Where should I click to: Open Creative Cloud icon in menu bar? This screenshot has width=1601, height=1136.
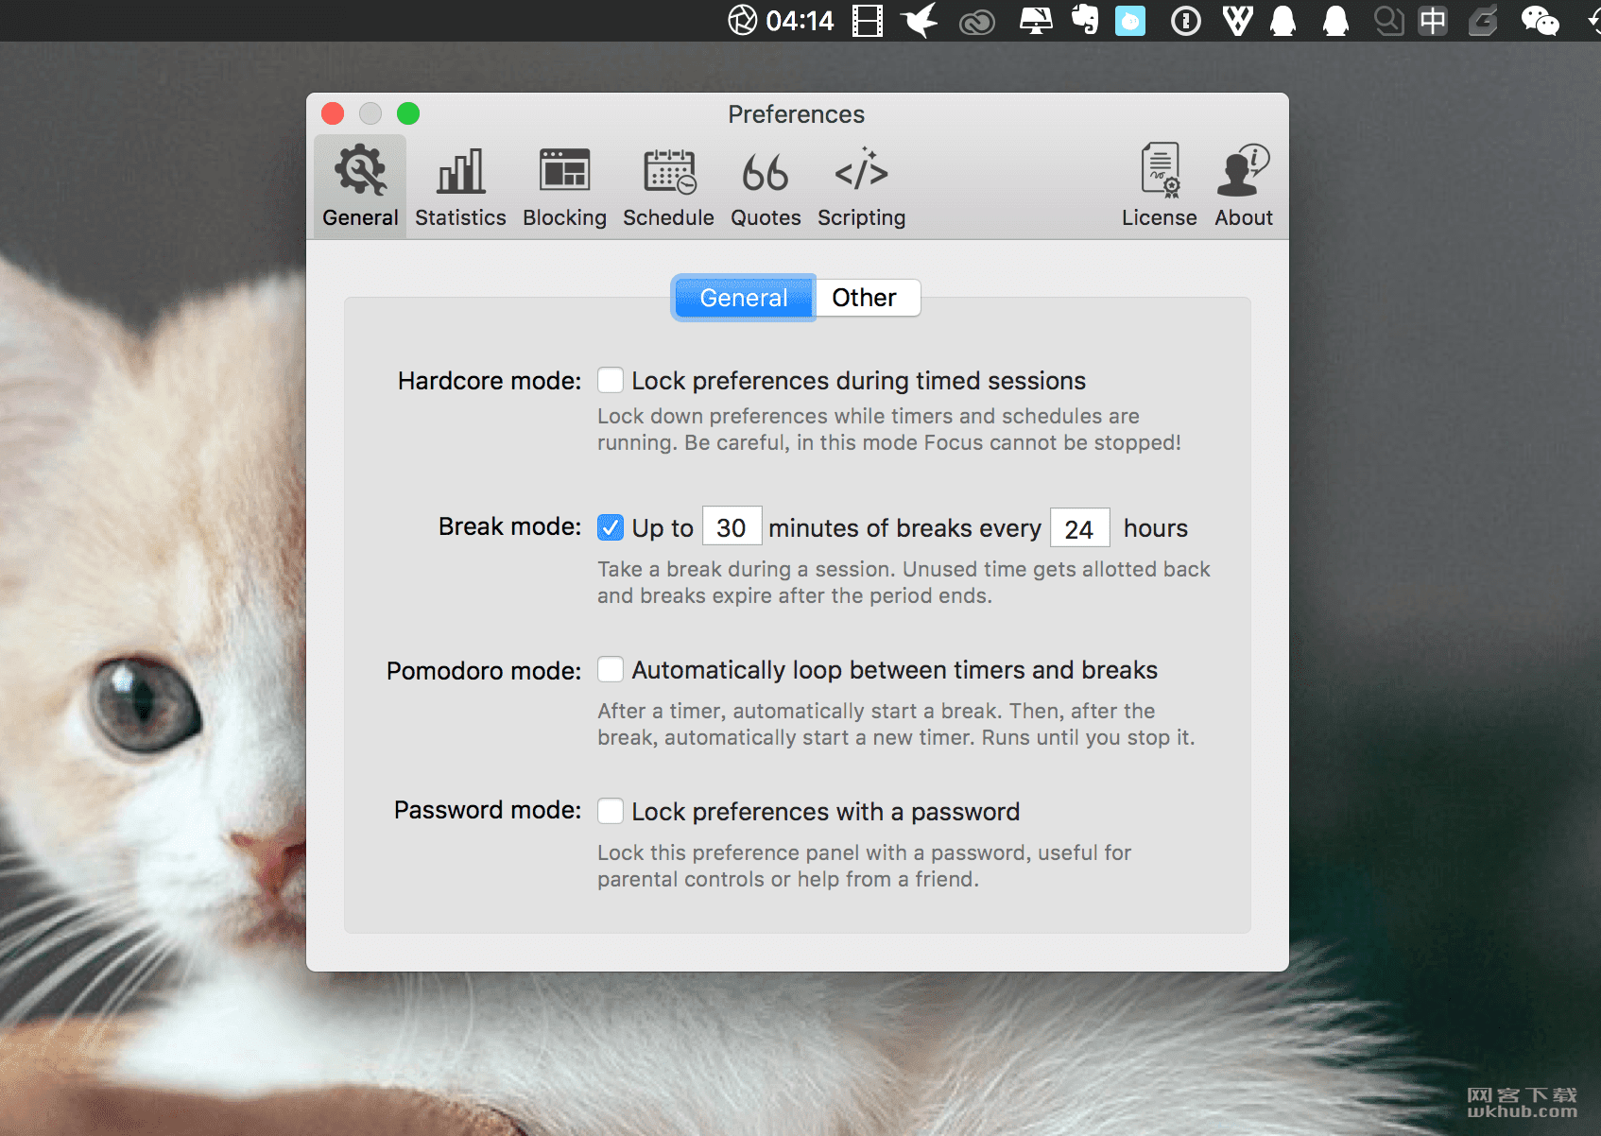tap(977, 22)
